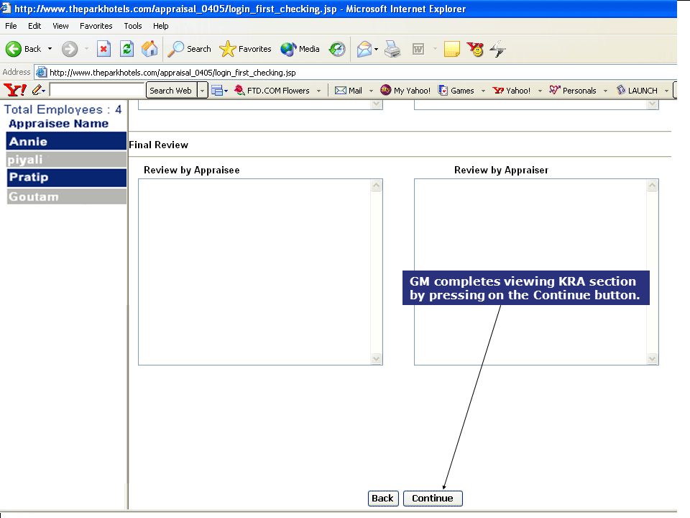690x518 pixels.
Task: Open the Favorites menu
Action: [x=96, y=26]
